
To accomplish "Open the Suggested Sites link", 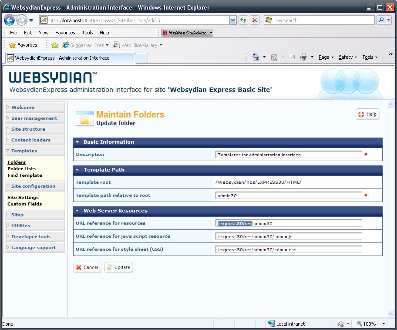I will click(x=86, y=45).
